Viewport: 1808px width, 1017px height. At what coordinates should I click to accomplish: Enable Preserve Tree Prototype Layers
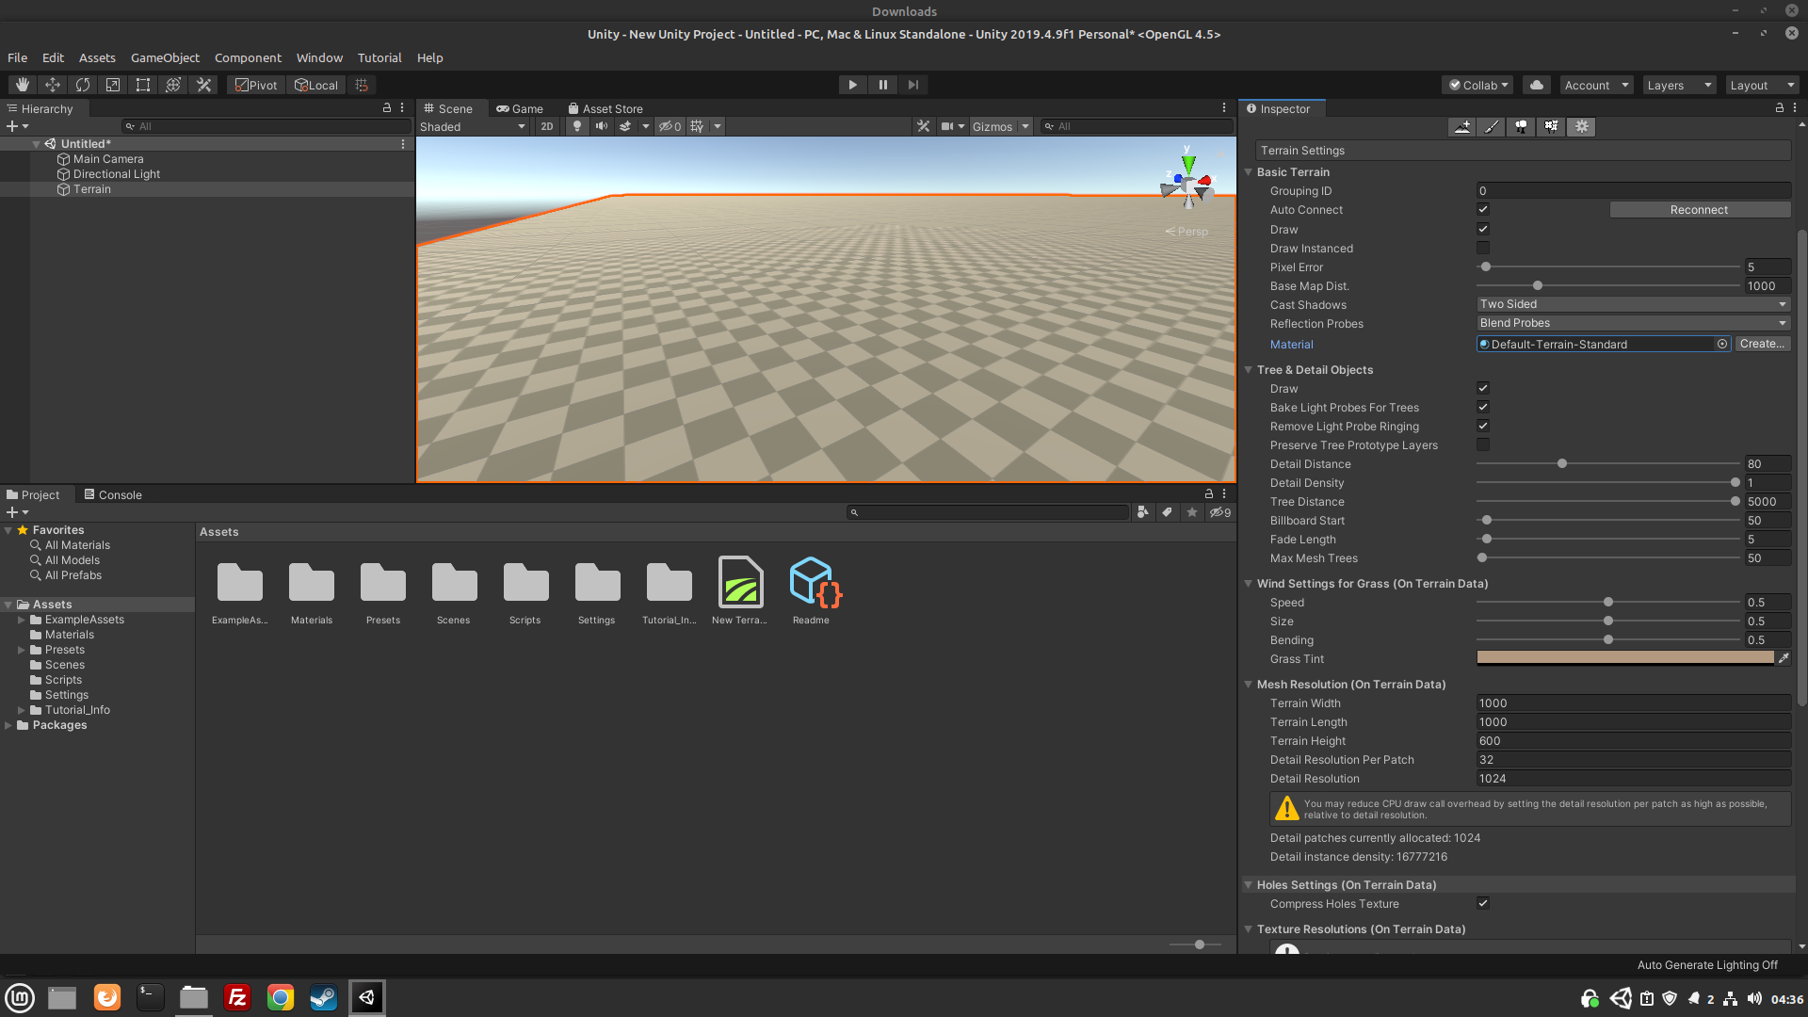coord(1483,444)
